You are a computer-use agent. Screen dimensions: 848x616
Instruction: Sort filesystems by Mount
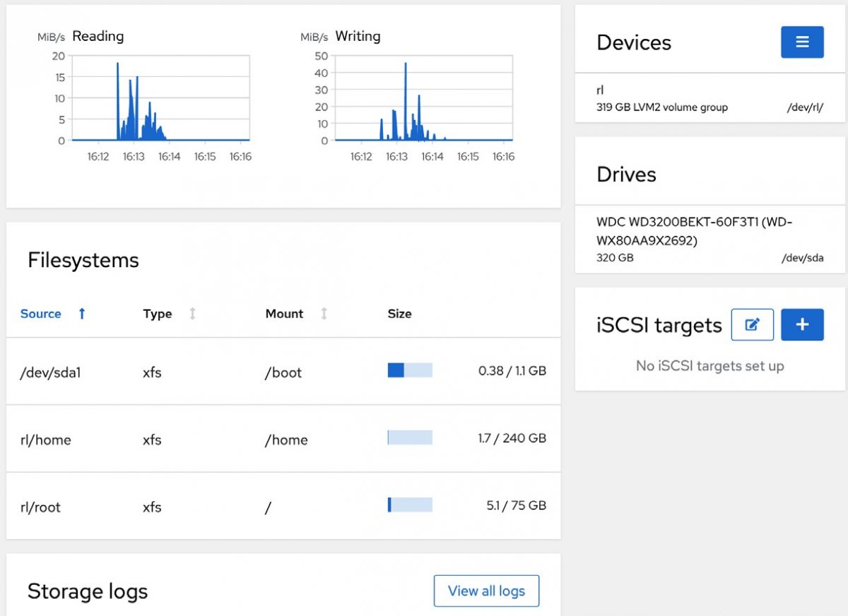284,313
